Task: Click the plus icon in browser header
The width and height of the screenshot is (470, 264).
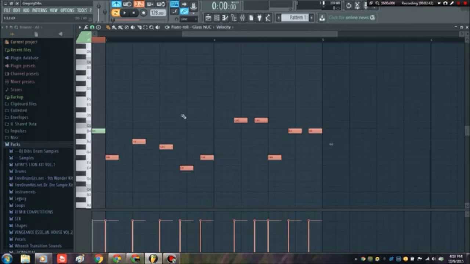Action: pos(12,34)
